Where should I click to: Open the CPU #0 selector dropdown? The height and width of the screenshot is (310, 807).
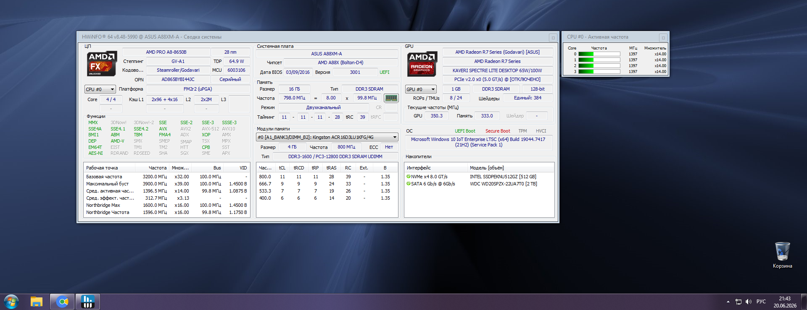tap(100, 89)
